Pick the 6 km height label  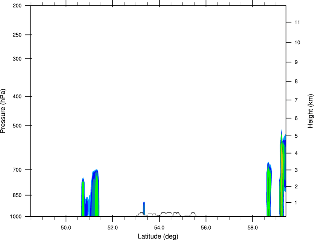point(296,118)
